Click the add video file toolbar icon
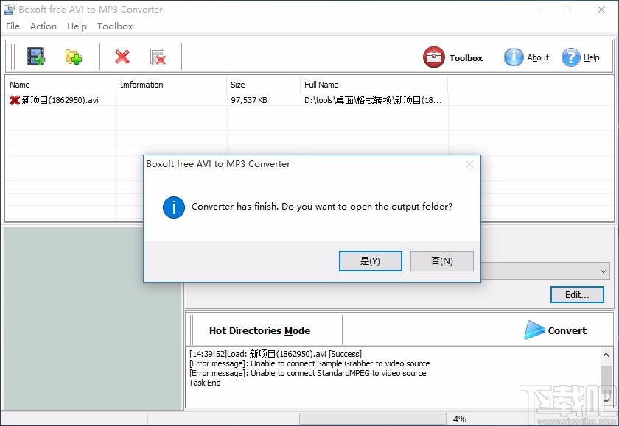The image size is (619, 426). pyautogui.click(x=35, y=56)
